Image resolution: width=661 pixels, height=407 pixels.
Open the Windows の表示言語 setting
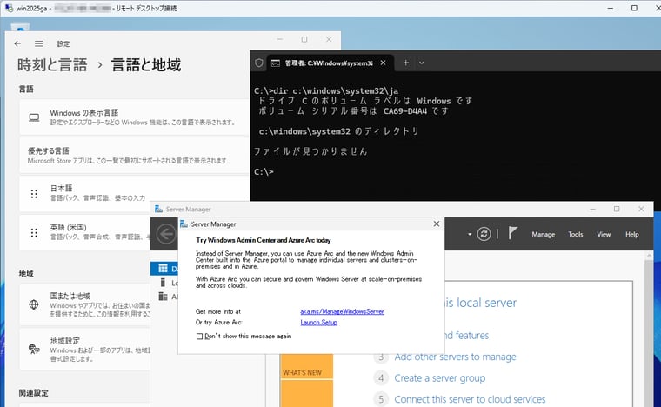[x=135, y=117]
